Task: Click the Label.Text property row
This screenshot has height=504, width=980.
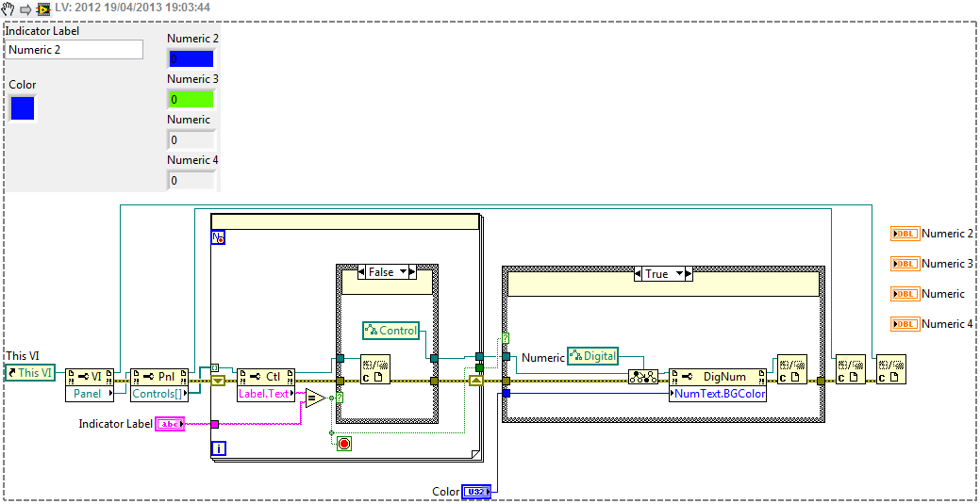Action: [x=266, y=394]
